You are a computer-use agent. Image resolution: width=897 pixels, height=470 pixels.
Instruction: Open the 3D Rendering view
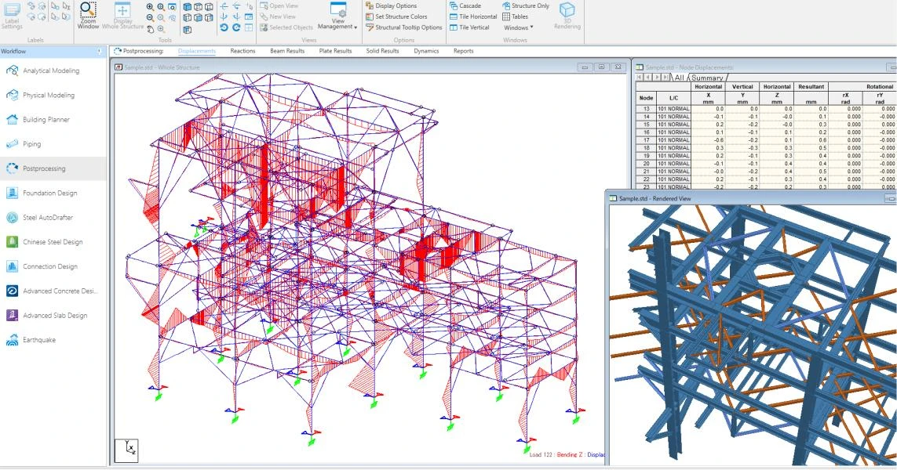click(x=567, y=15)
